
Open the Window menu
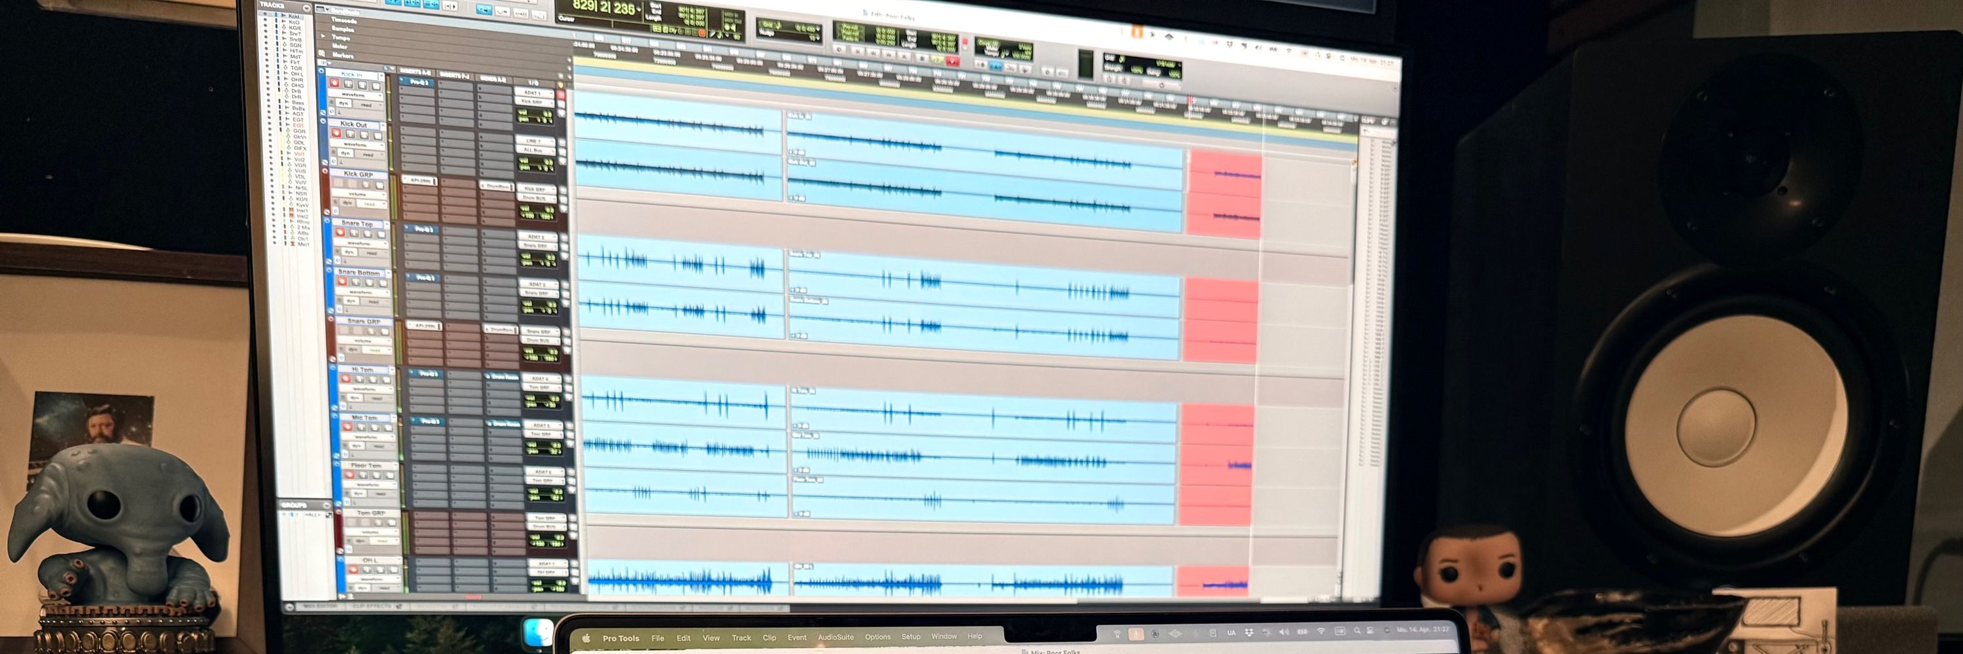tap(944, 636)
